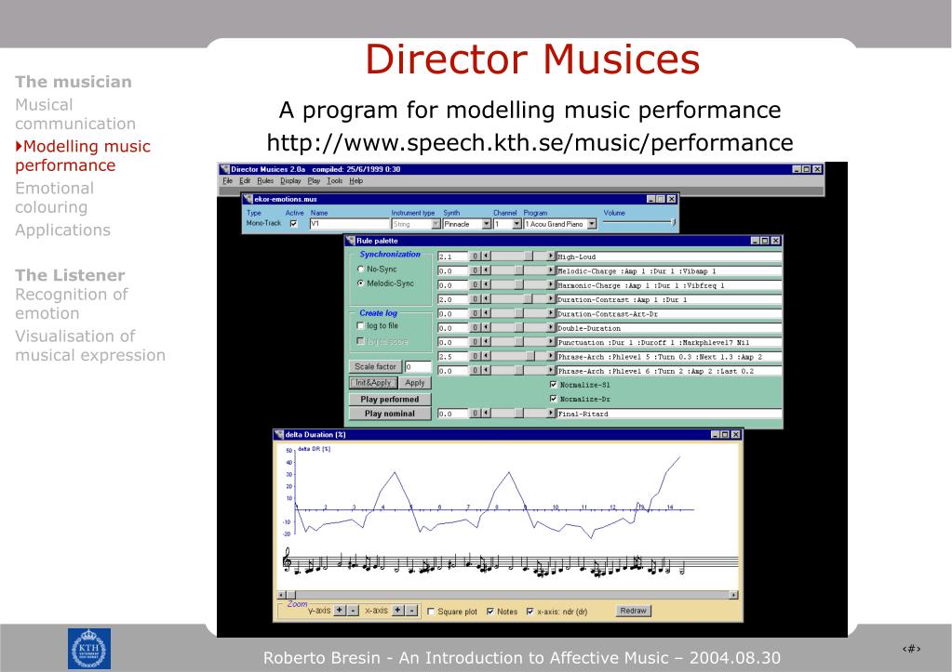Open the Channel dropdown showing 1

516,224
